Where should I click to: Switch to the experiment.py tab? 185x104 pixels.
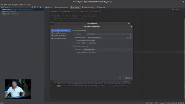[x=88, y=7]
